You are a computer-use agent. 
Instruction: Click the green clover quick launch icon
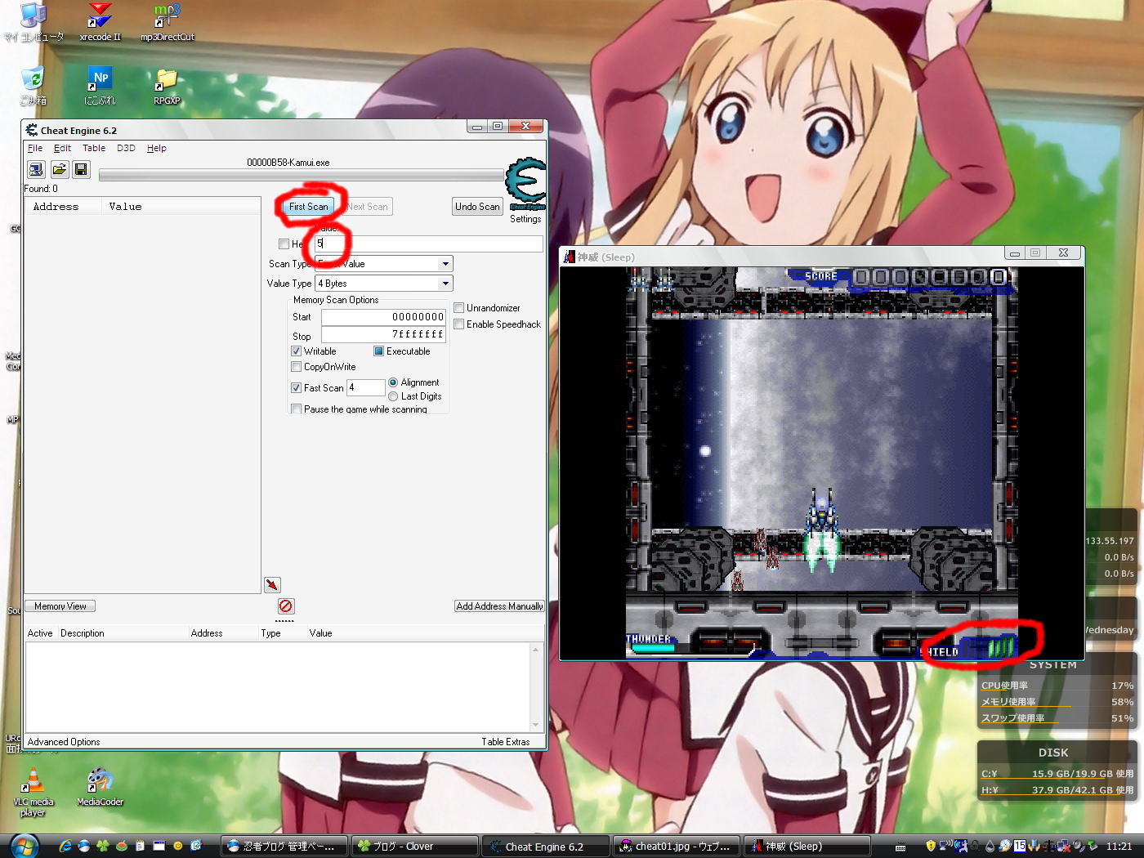pyautogui.click(x=103, y=846)
